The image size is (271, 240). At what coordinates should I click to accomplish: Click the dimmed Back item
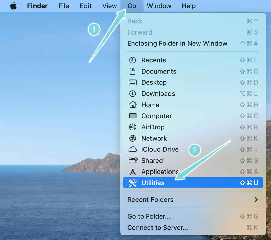pos(193,21)
